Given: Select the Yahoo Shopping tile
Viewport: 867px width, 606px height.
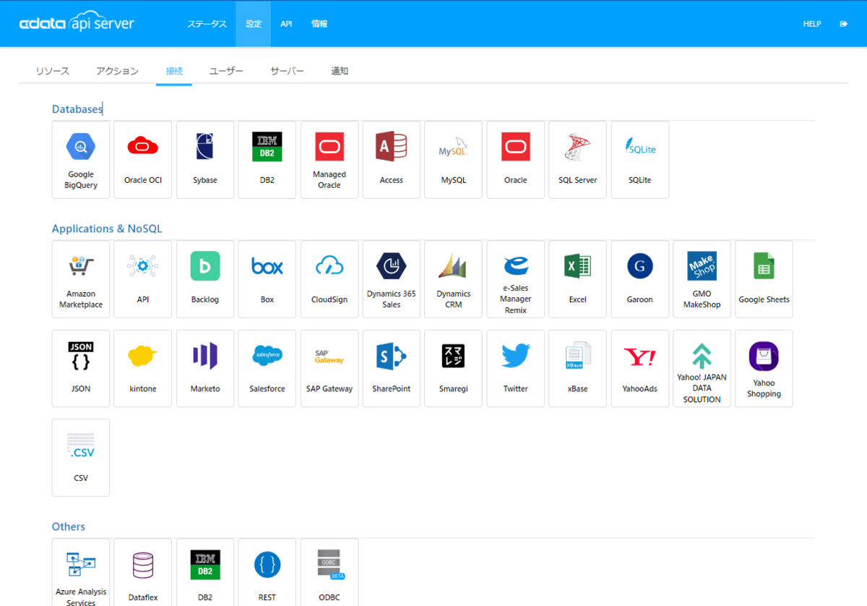Looking at the screenshot, I should [x=764, y=369].
